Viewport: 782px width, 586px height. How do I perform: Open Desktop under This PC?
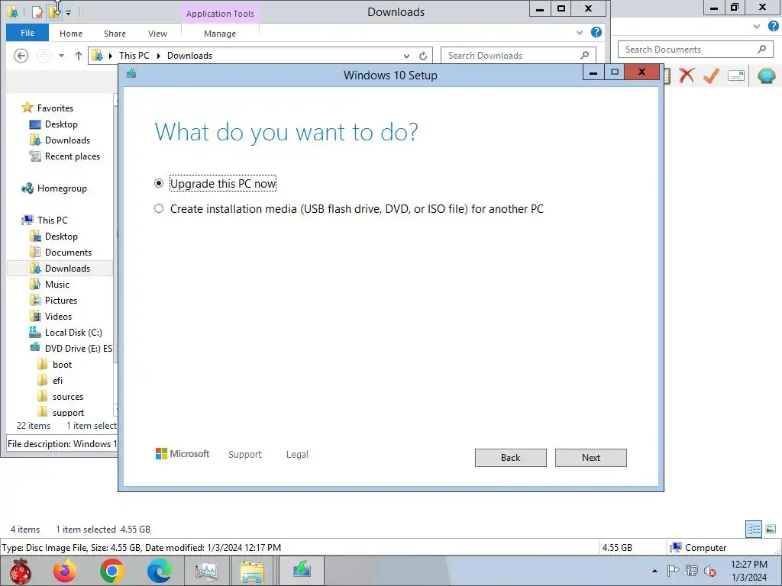61,237
